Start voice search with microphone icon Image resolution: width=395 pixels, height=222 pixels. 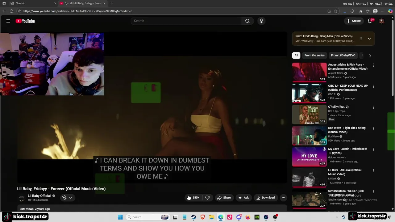[x=261, y=21]
